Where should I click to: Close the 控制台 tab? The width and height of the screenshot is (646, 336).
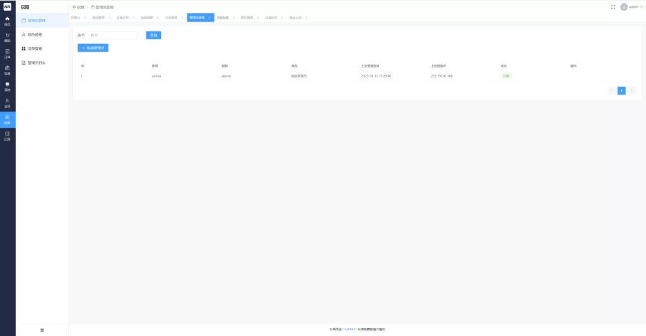click(x=85, y=18)
